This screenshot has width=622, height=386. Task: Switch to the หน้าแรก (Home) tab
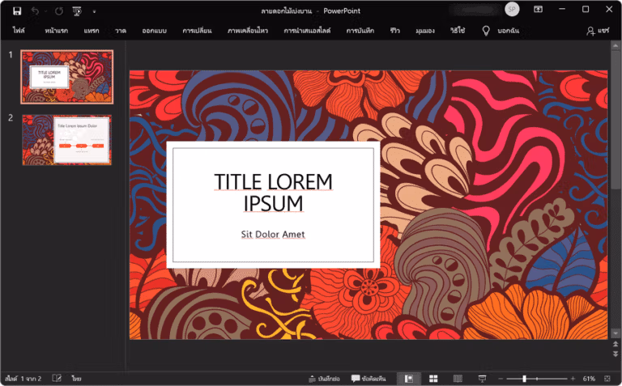[56, 31]
